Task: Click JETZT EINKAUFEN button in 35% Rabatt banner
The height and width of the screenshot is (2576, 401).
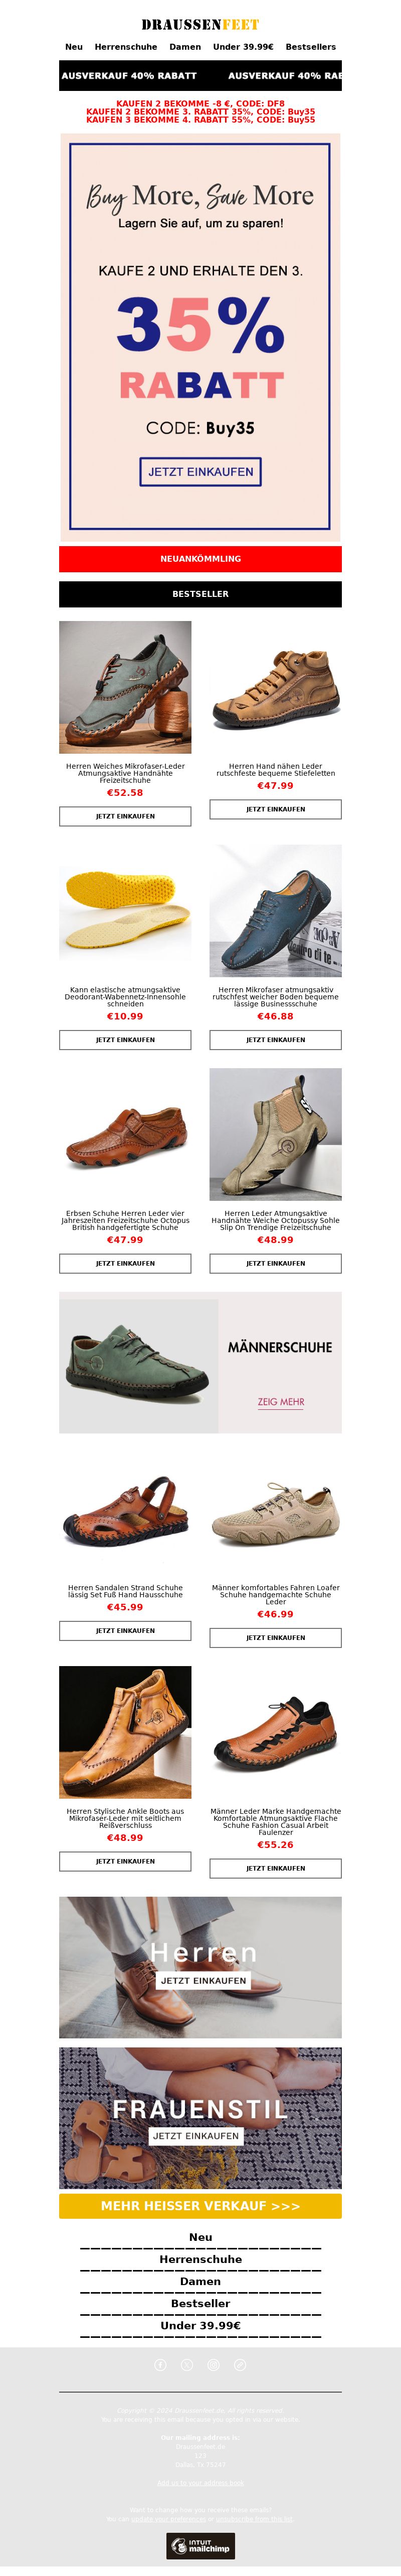Action: coord(200,472)
